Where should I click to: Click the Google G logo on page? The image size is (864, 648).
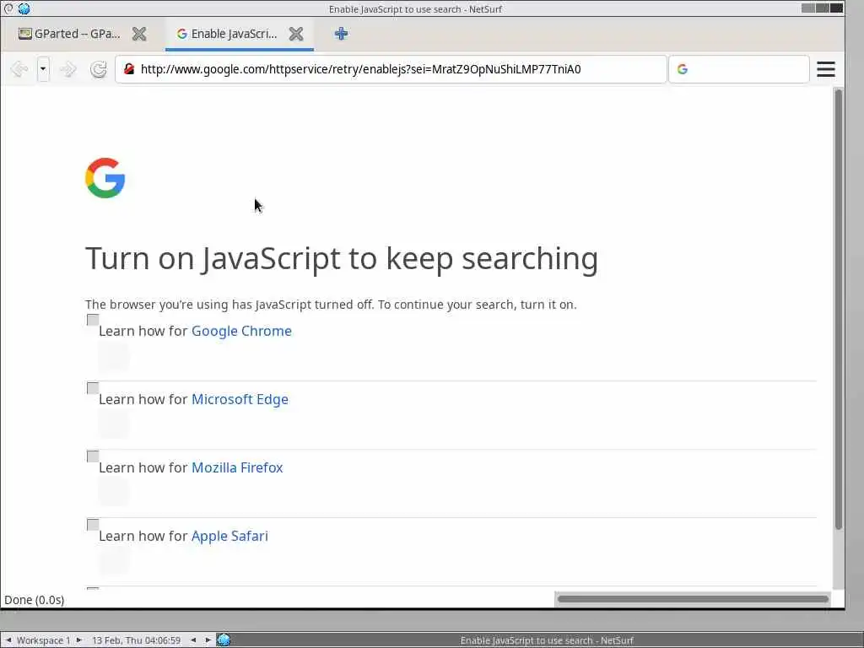[105, 178]
